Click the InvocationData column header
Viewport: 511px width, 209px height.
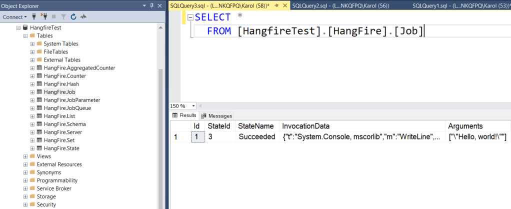point(305,126)
